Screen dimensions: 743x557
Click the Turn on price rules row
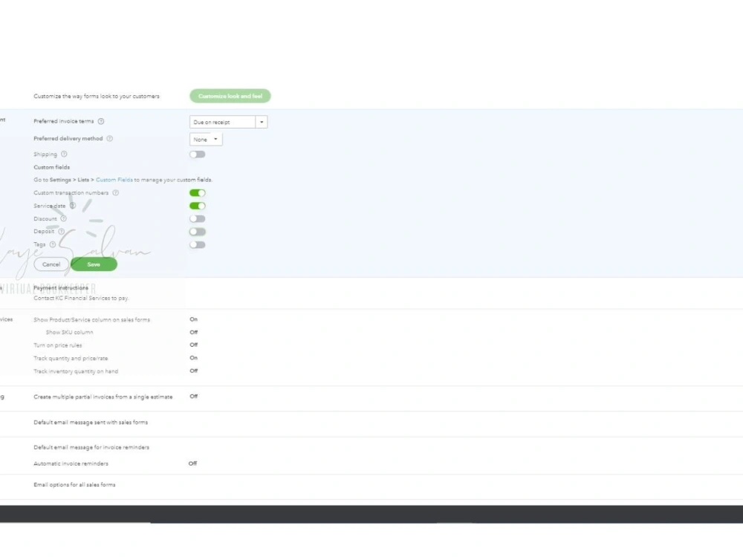[x=58, y=345]
